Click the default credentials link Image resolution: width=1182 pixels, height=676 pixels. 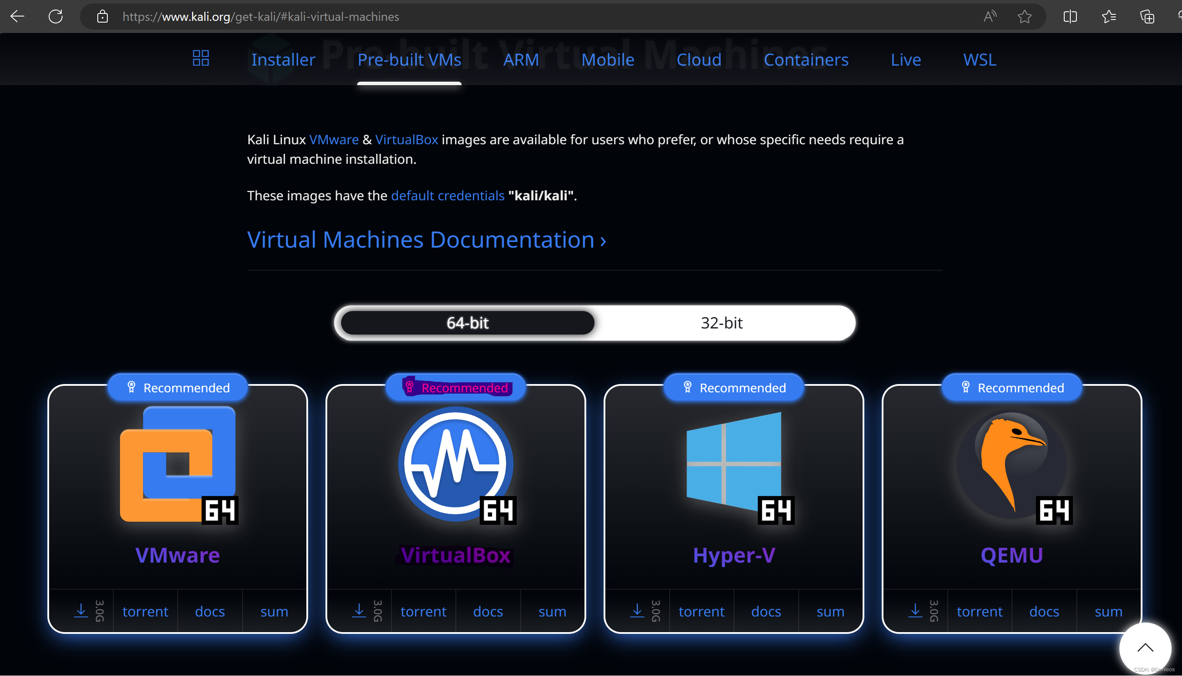point(448,196)
